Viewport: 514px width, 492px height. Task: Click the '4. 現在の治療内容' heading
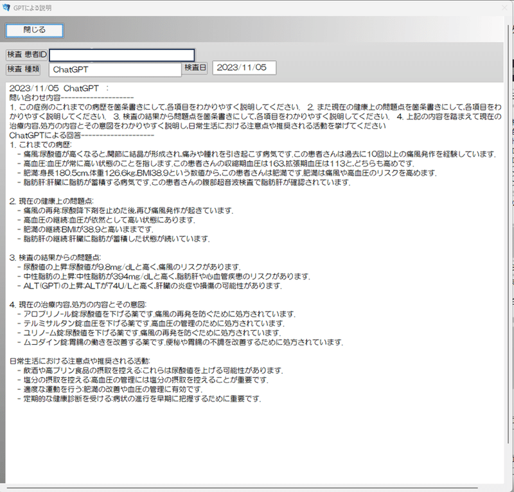[78, 304]
